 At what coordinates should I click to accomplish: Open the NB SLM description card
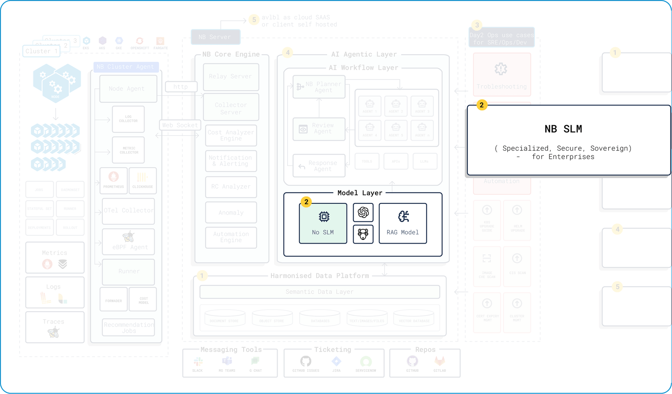coord(569,140)
